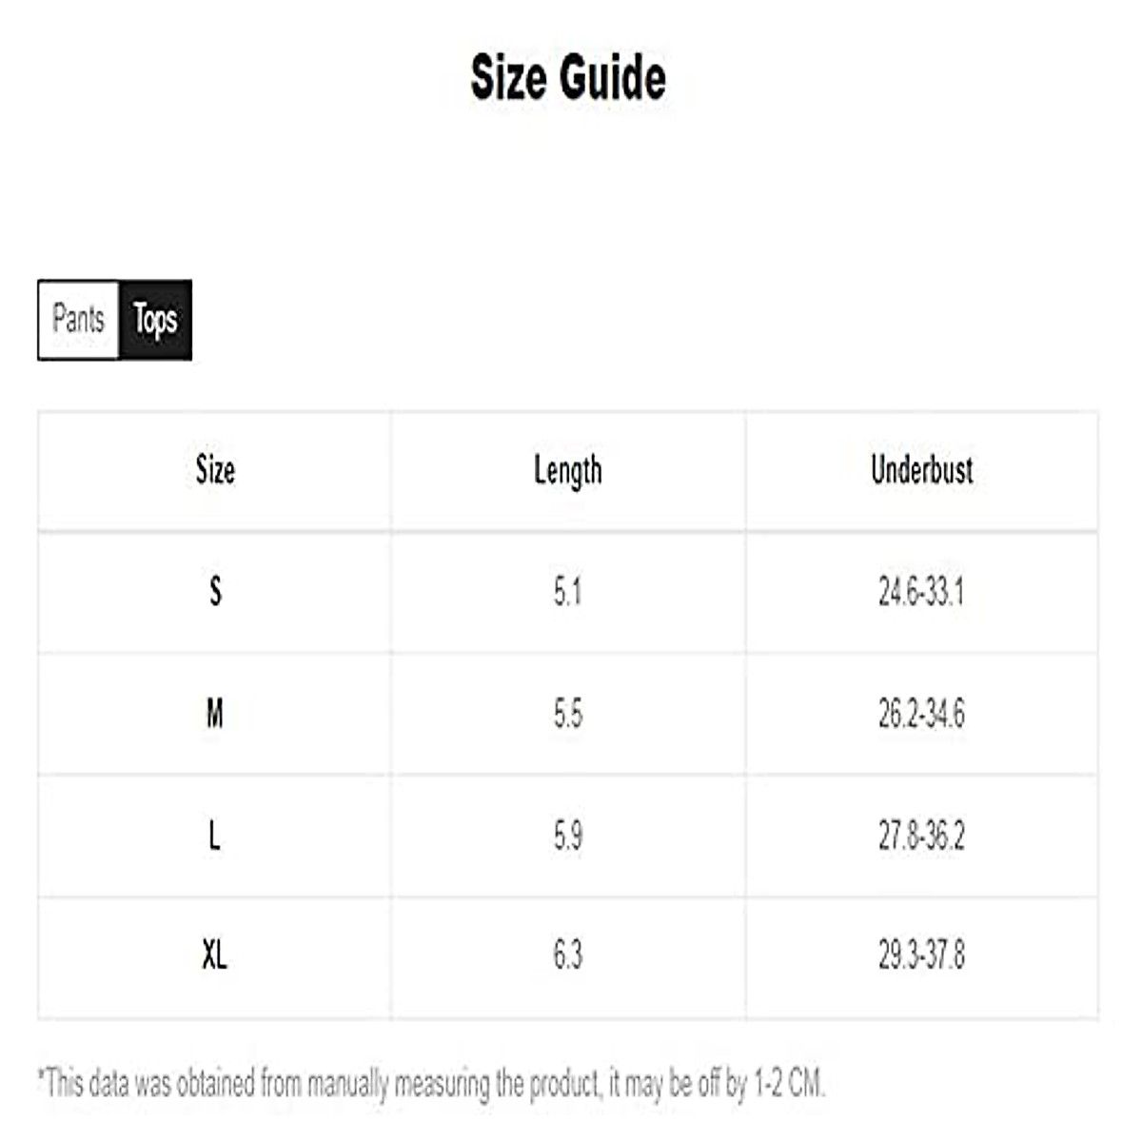
Task: Click the 27.8-36.2 underbust value
Action: [921, 836]
